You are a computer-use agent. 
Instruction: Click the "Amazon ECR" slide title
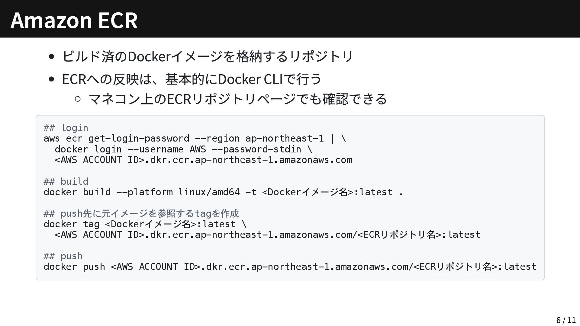74,20
